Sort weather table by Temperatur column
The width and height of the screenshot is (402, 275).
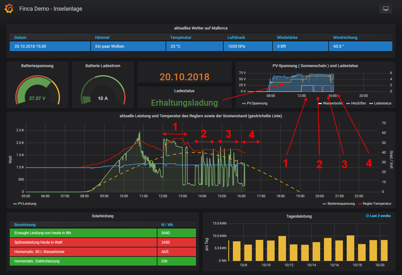pyautogui.click(x=181, y=37)
